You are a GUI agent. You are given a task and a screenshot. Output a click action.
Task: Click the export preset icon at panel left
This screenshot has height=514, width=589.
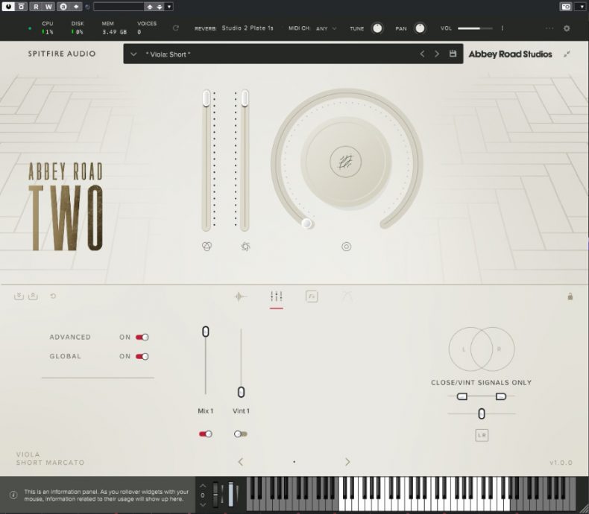point(33,296)
